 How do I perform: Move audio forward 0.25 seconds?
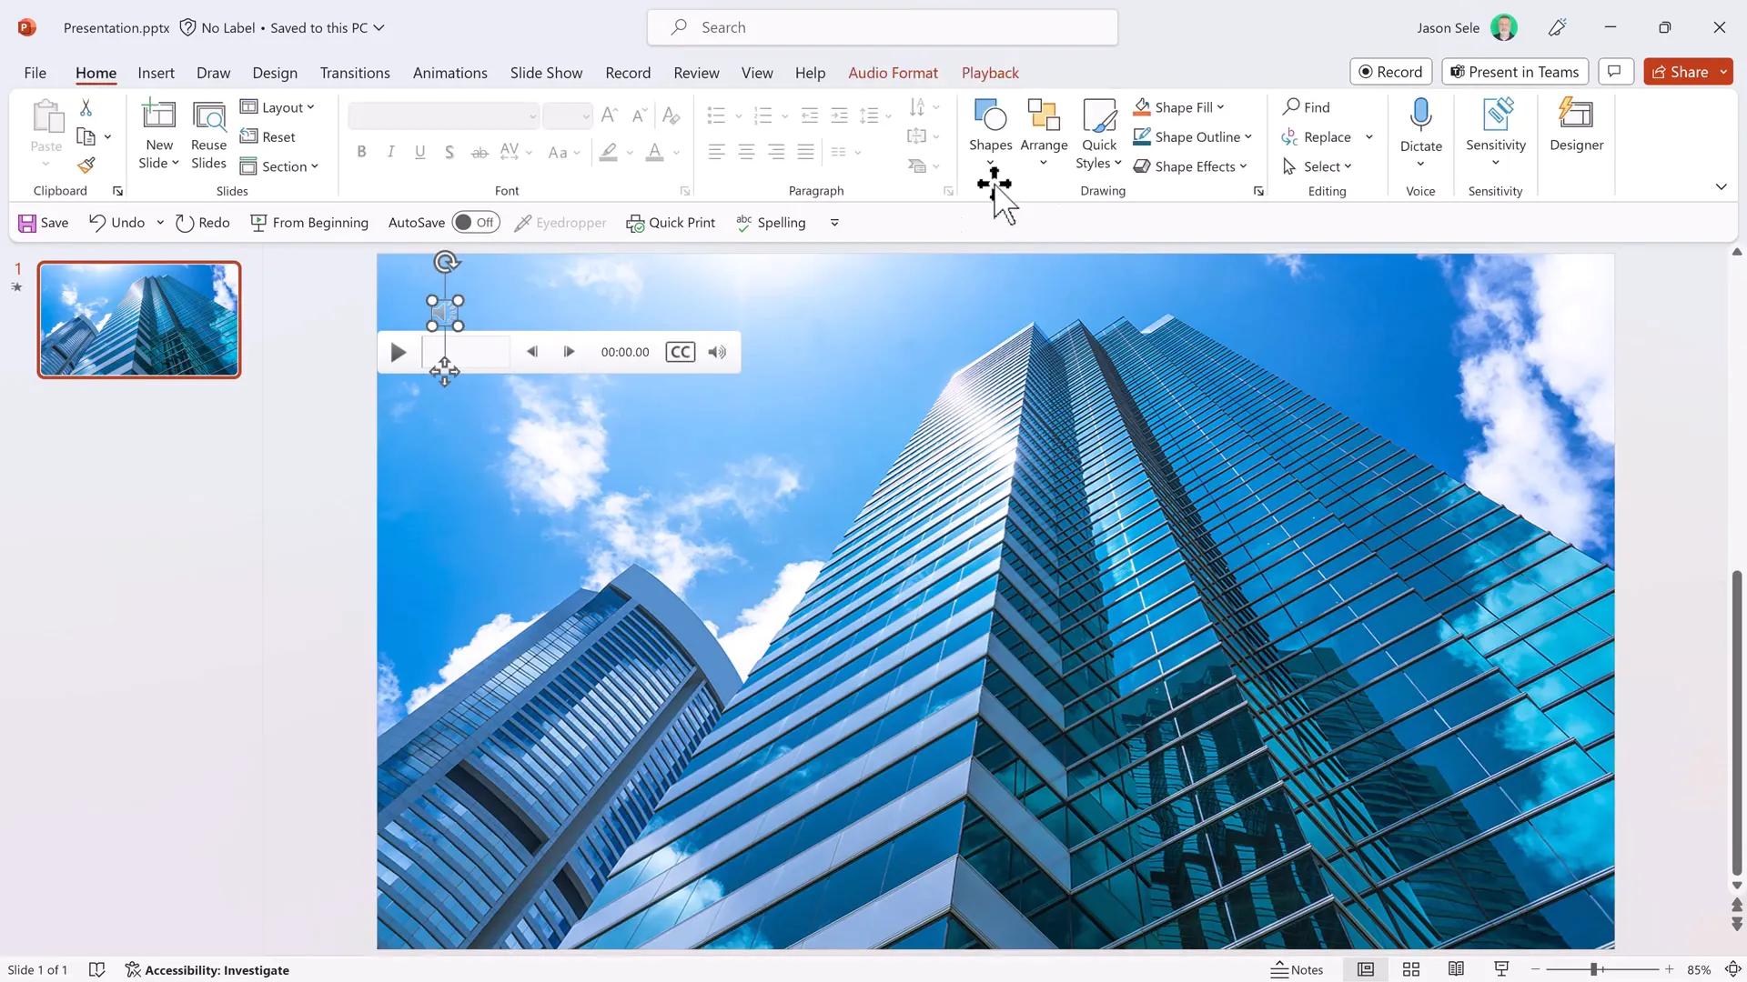pyautogui.click(x=569, y=352)
